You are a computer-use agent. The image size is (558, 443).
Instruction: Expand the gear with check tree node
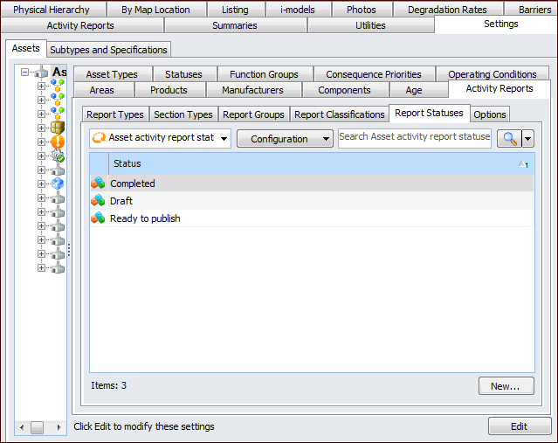point(41,156)
